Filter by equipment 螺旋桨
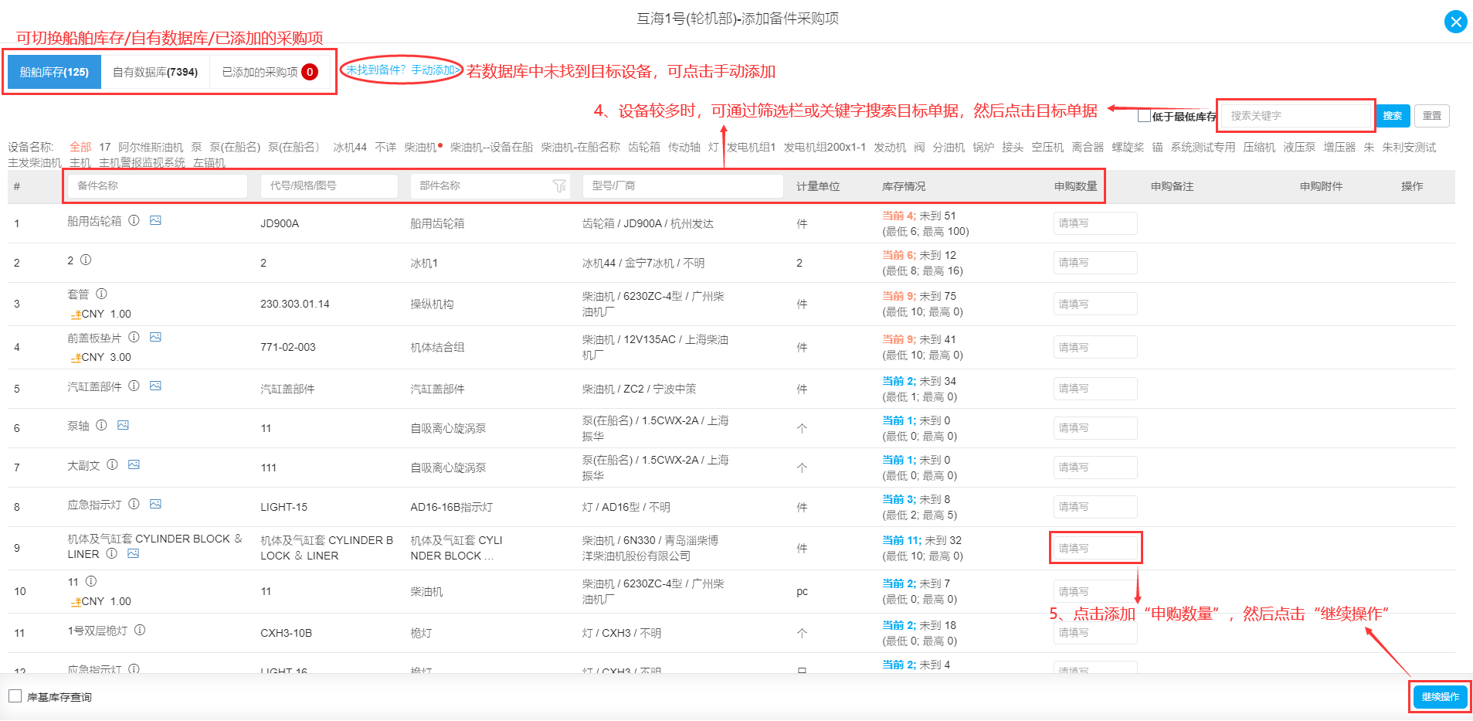 (1128, 147)
